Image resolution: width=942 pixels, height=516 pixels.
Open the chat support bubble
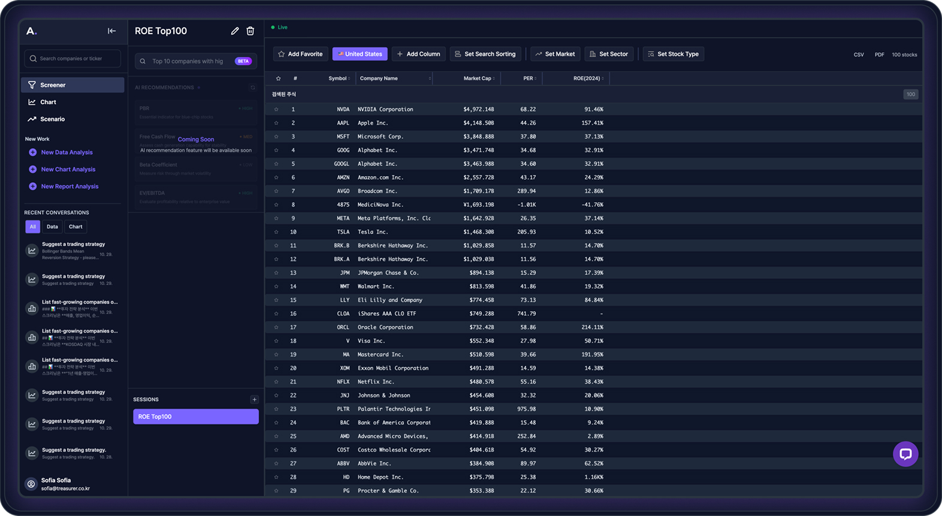905,454
